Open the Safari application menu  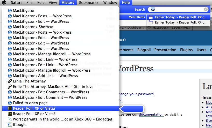click(16, 2)
